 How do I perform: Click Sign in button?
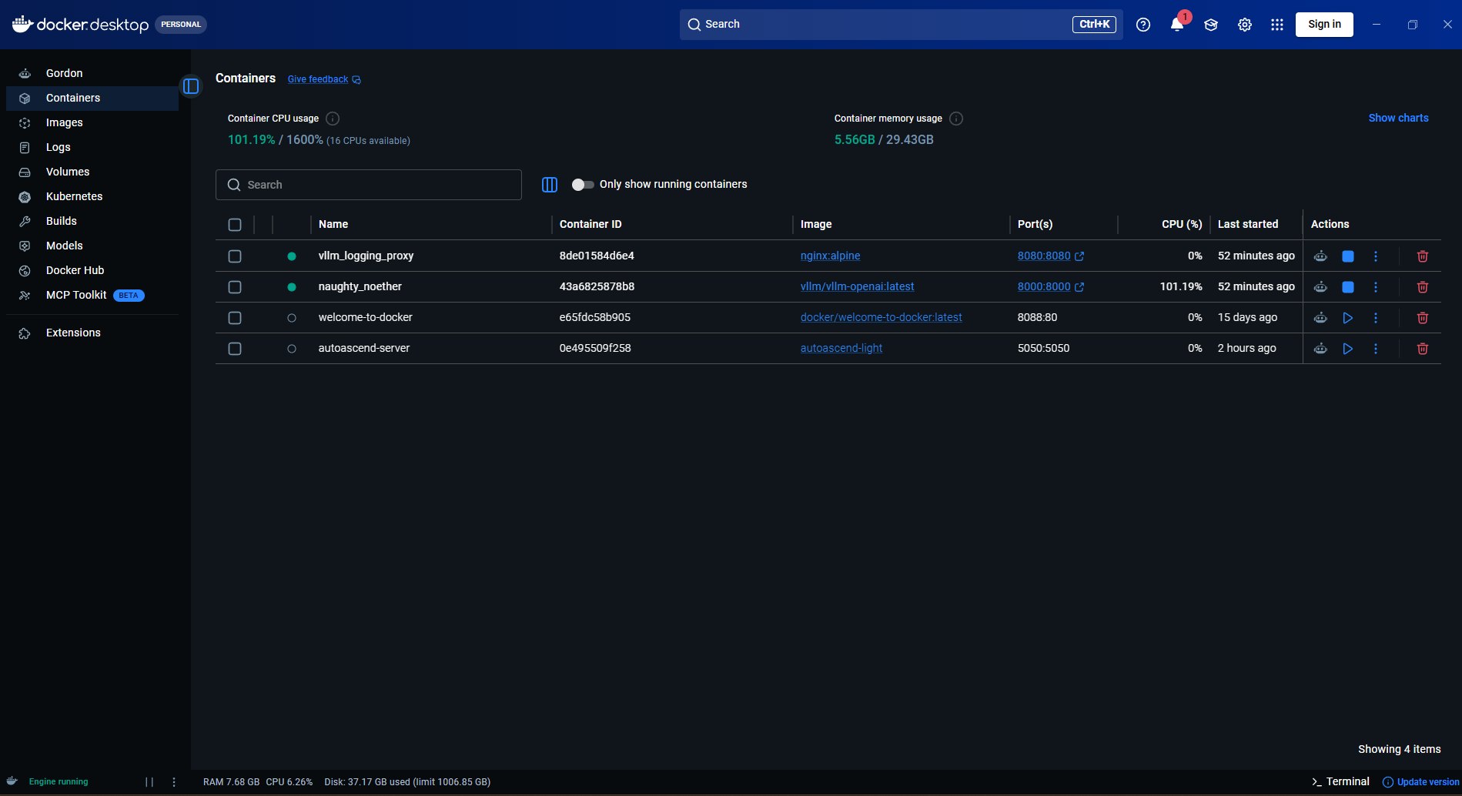pos(1324,24)
